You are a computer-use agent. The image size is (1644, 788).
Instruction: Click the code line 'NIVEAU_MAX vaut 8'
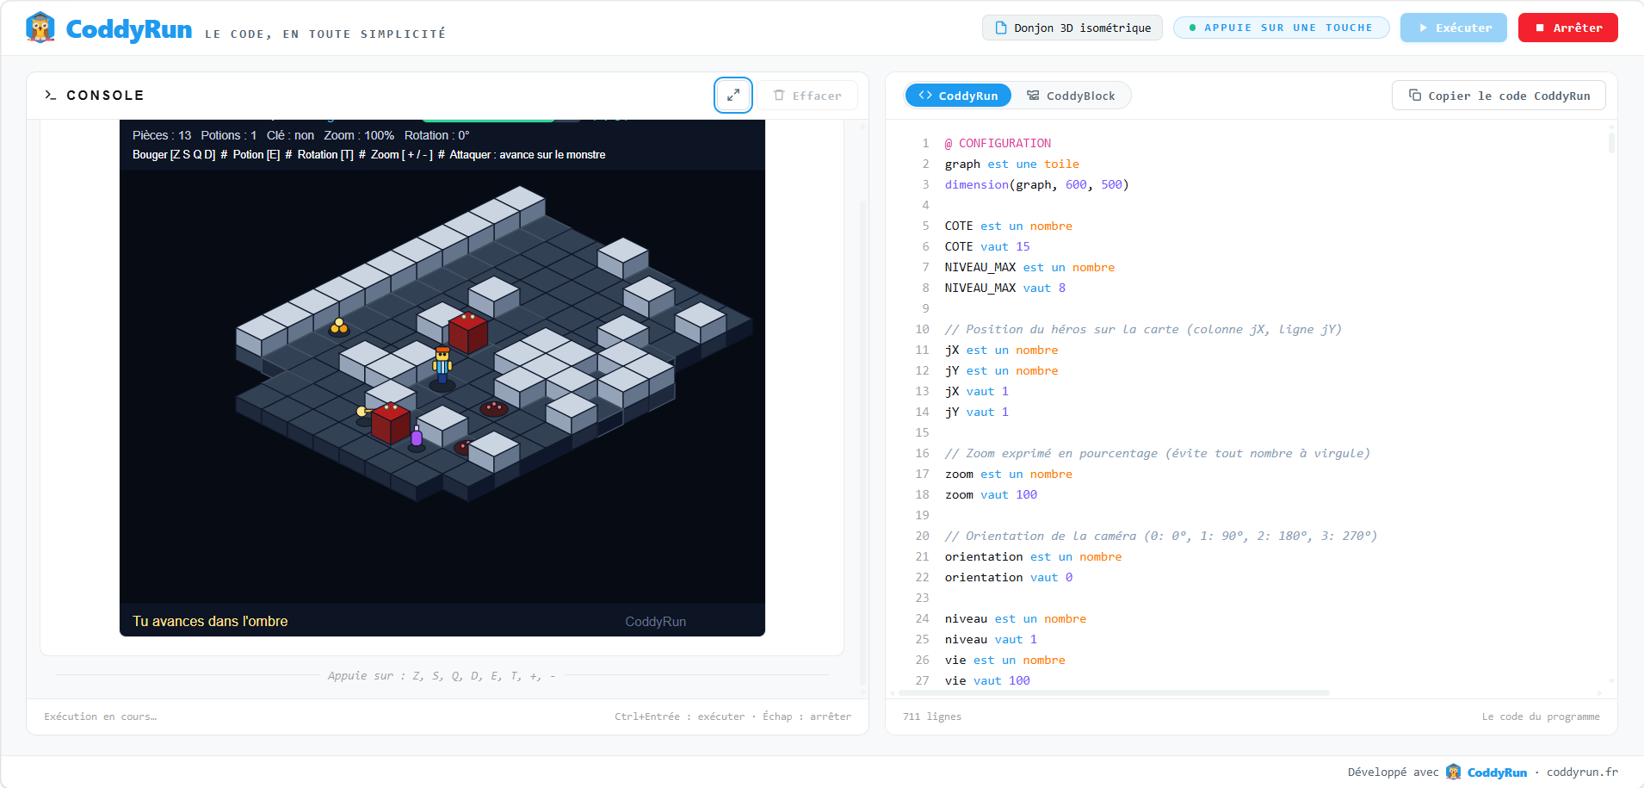pyautogui.click(x=1005, y=288)
